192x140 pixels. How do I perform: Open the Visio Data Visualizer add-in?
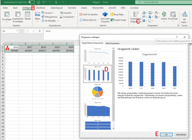105,17
